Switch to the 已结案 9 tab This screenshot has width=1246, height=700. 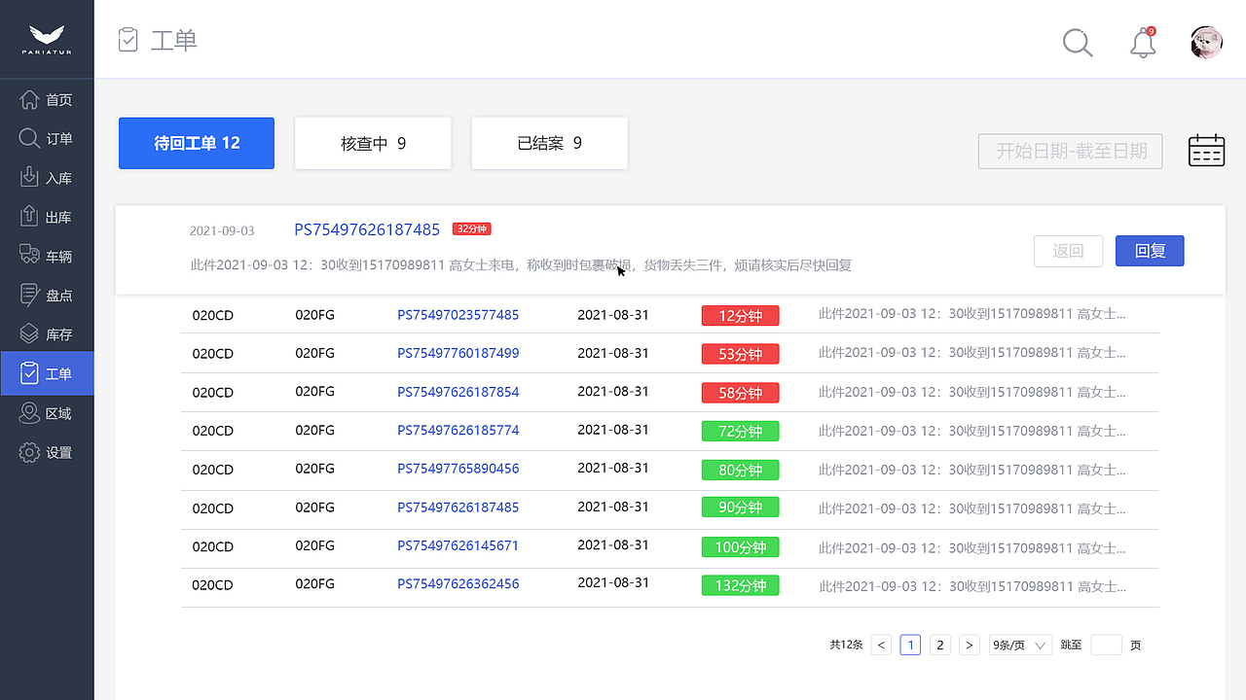pos(549,142)
